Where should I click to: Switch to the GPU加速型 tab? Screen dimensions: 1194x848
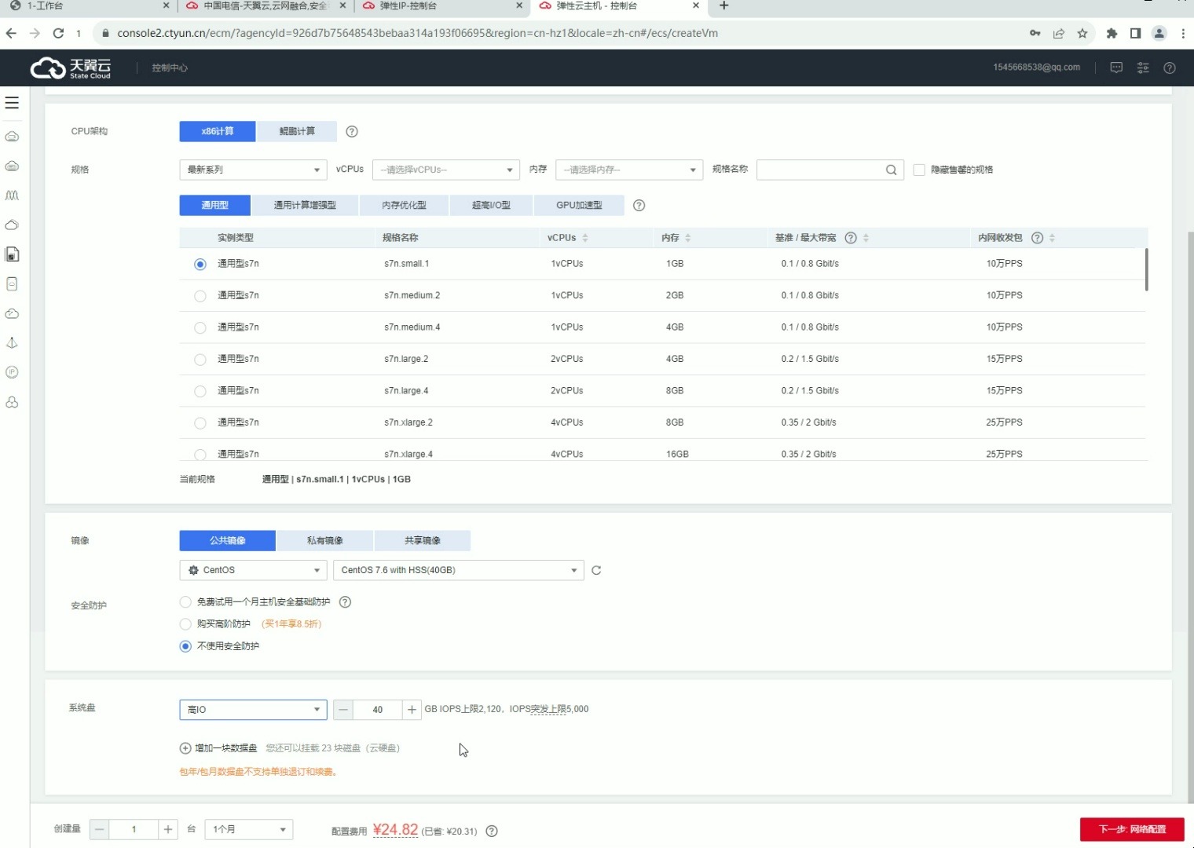[579, 205]
